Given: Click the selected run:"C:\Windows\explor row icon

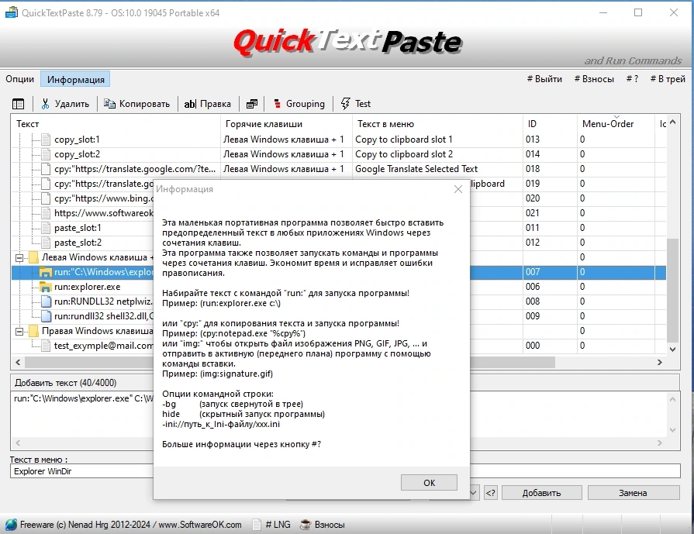Looking at the screenshot, I should click(46, 272).
